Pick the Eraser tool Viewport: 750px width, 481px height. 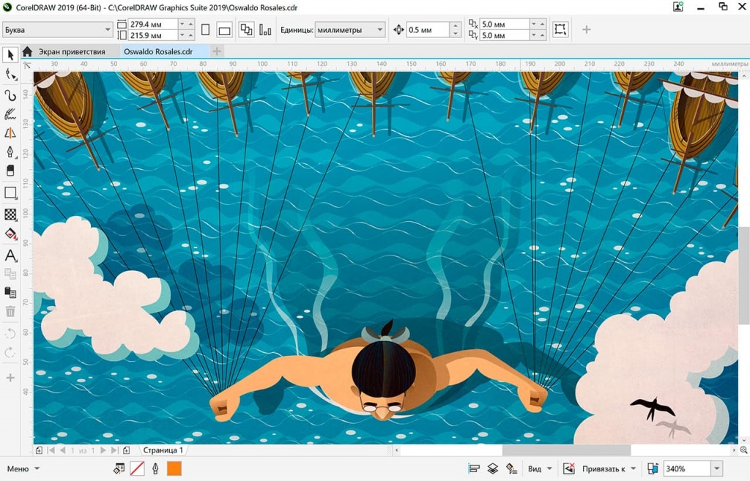coord(10,170)
